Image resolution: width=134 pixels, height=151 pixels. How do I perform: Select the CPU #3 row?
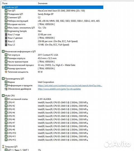click(46, 109)
